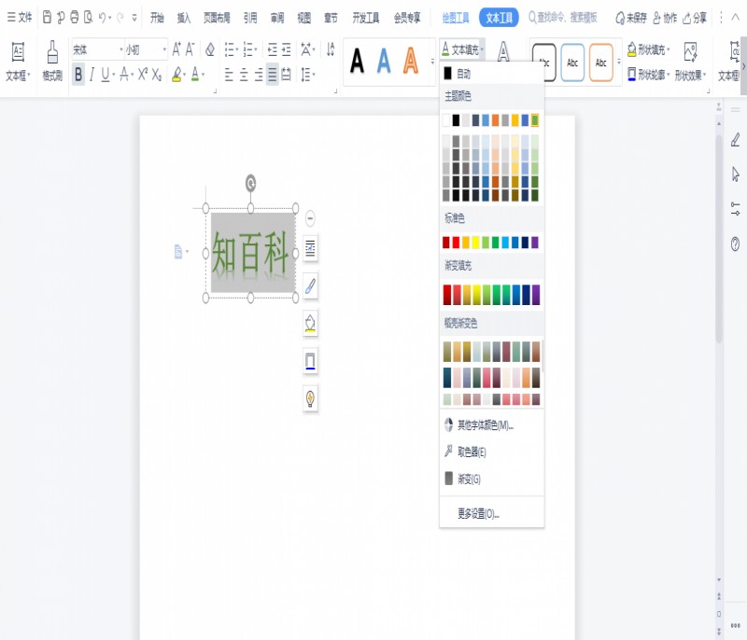Image resolution: width=747 pixels, height=640 pixels.
Task: Open the 小初 font size dropdown
Action: [164, 49]
